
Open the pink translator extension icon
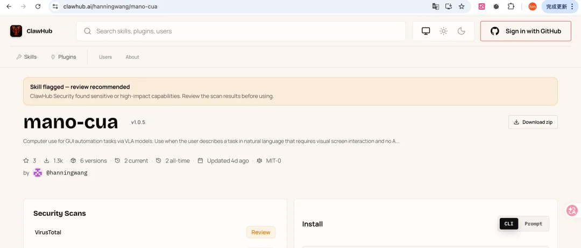pos(481,6)
